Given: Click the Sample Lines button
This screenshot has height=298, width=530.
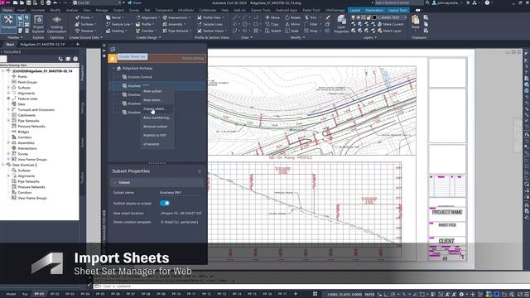Looking at the screenshot, I should click(x=210, y=24).
